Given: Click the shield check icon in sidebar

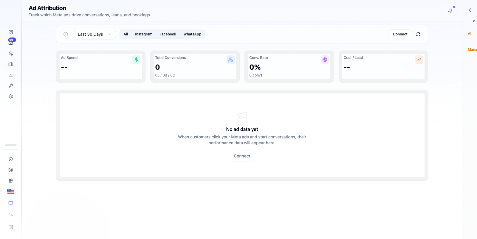Looking at the screenshot, I should [11, 159].
